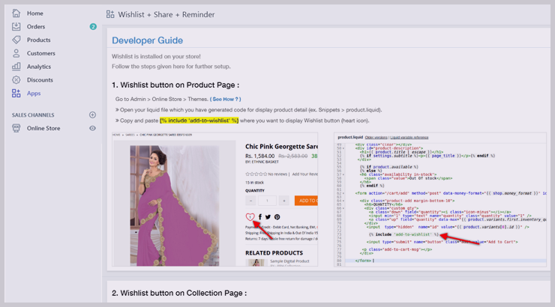The width and height of the screenshot is (555, 307).
Task: Click the product.liquid code screenshot
Action: [441, 200]
